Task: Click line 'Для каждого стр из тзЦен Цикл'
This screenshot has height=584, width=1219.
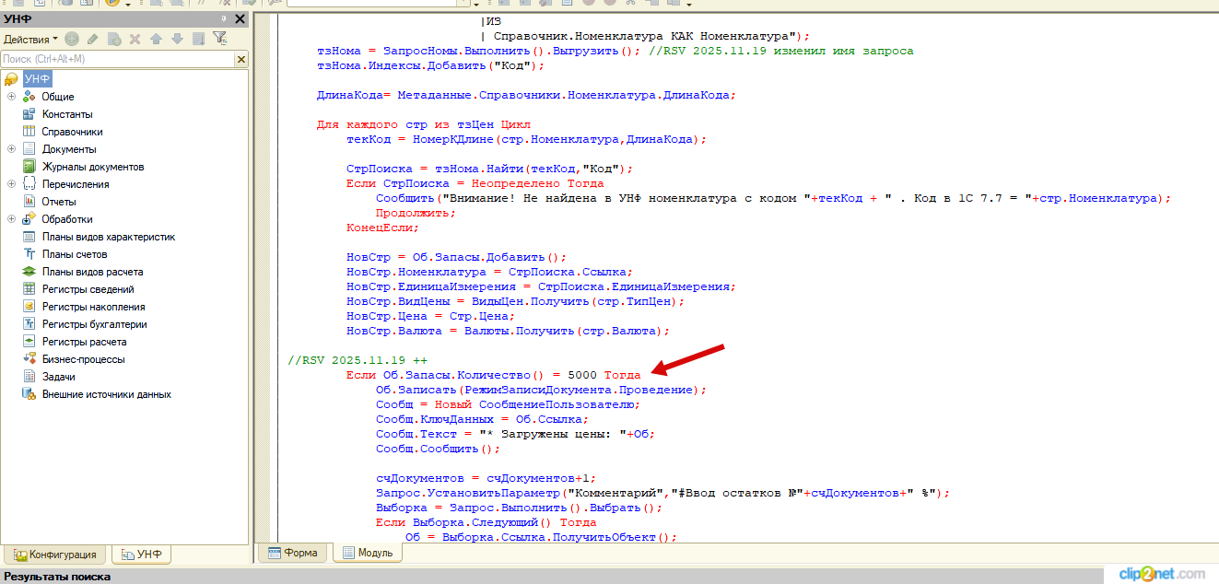Action: (x=424, y=124)
